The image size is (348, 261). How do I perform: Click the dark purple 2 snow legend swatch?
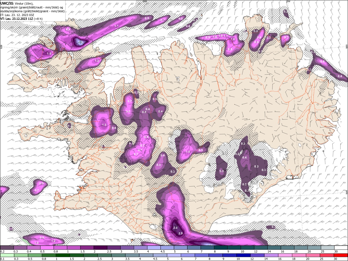[100, 248]
